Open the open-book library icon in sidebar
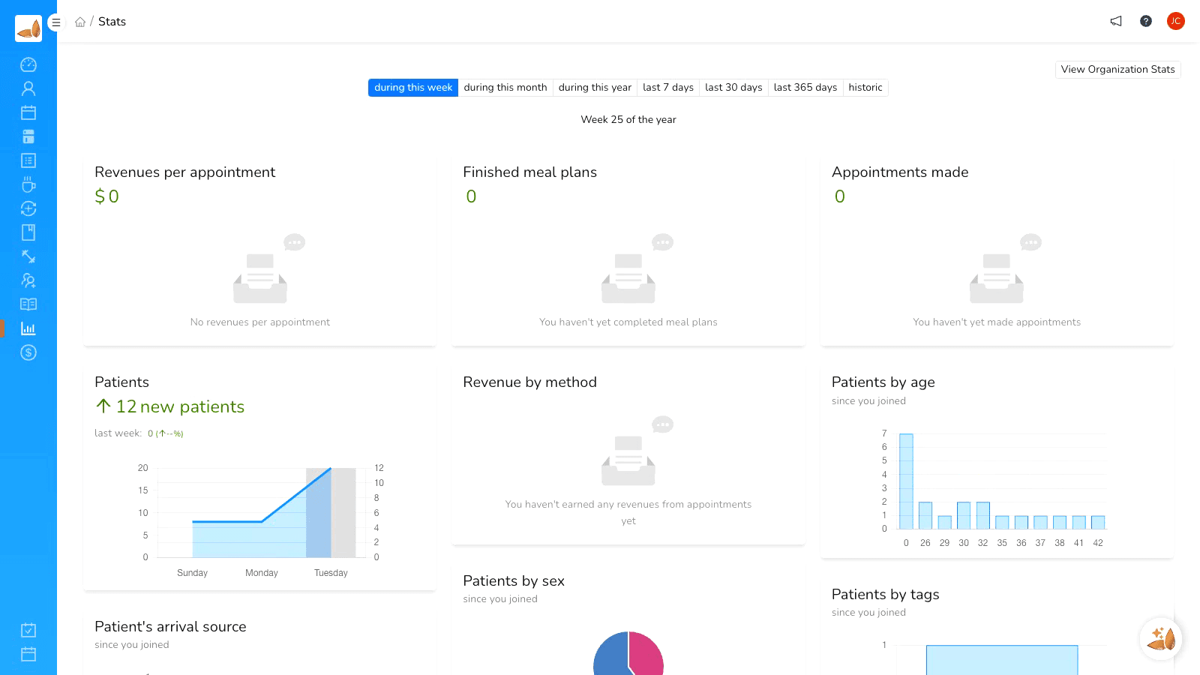 (28, 304)
